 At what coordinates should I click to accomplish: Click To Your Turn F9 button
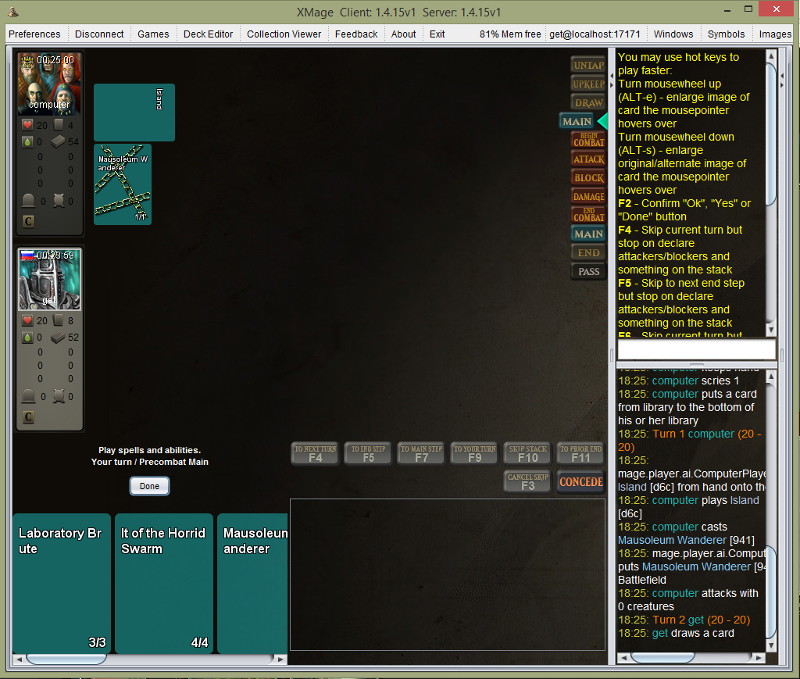[474, 453]
